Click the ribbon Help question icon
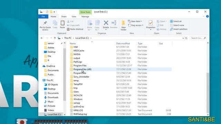The image size is (221, 124). click(207, 17)
